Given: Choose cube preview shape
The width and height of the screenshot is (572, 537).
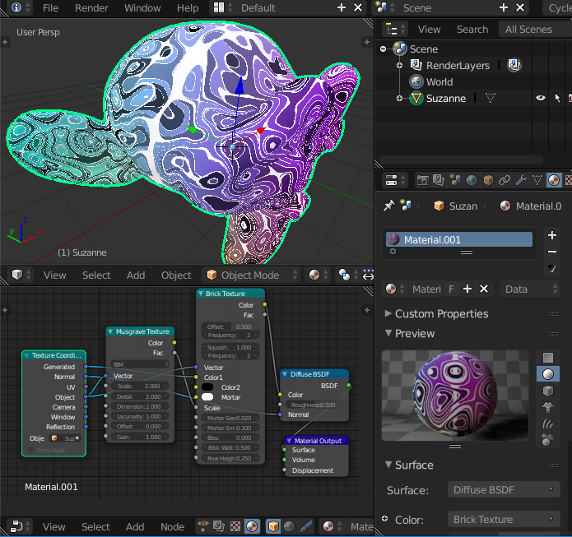Looking at the screenshot, I should pos(548,391).
